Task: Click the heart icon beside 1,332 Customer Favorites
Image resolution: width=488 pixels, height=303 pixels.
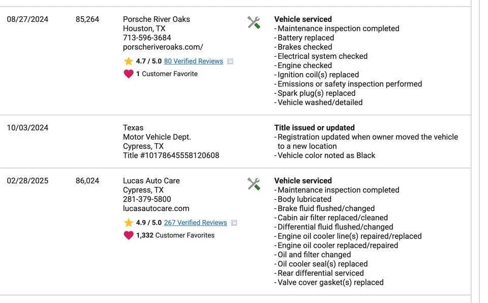Action: [129, 235]
